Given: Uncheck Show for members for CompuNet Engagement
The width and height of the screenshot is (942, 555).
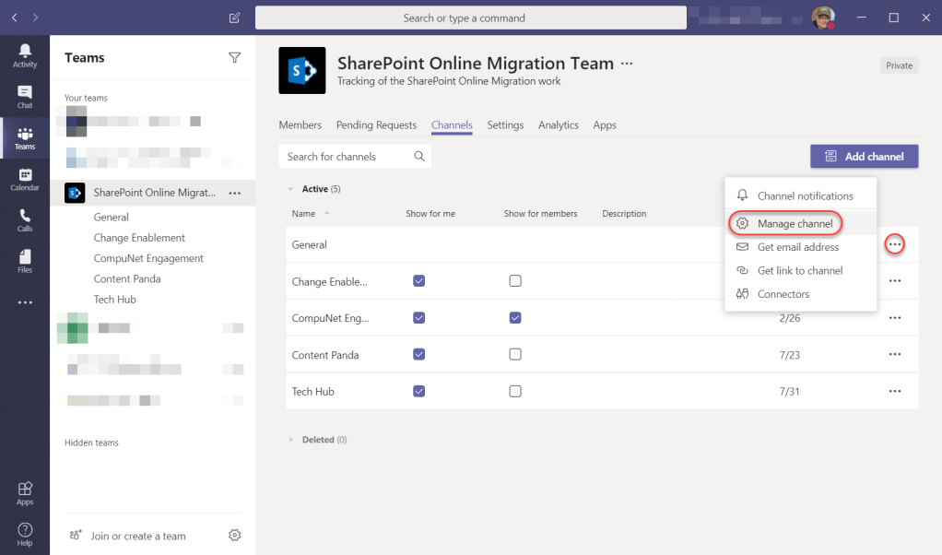Looking at the screenshot, I should click(515, 318).
